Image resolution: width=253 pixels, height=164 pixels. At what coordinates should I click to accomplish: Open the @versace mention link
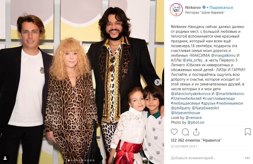click(x=193, y=117)
